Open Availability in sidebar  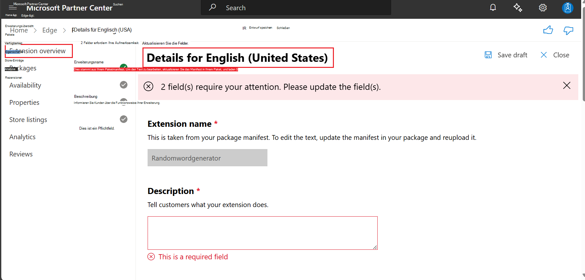tap(25, 85)
